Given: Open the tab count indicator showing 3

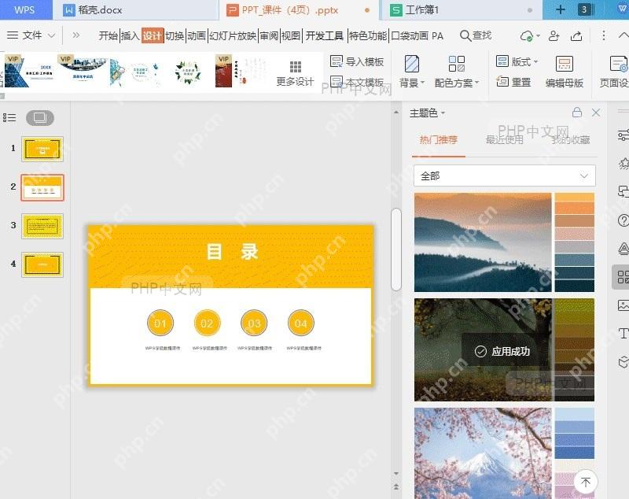Looking at the screenshot, I should tap(584, 10).
